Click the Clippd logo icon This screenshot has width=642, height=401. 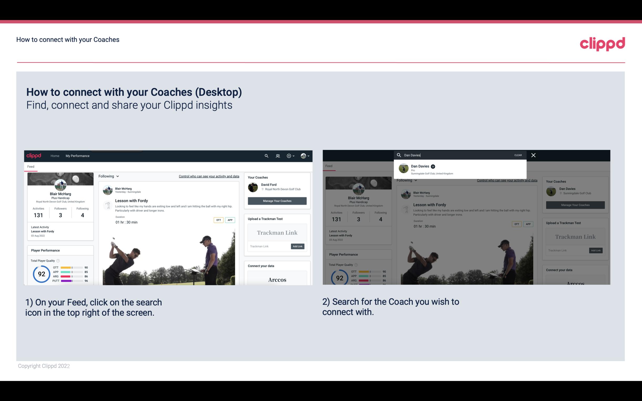(x=602, y=43)
